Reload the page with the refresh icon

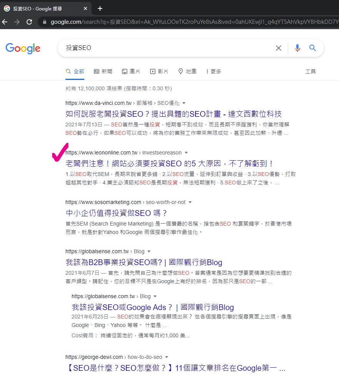(29, 22)
